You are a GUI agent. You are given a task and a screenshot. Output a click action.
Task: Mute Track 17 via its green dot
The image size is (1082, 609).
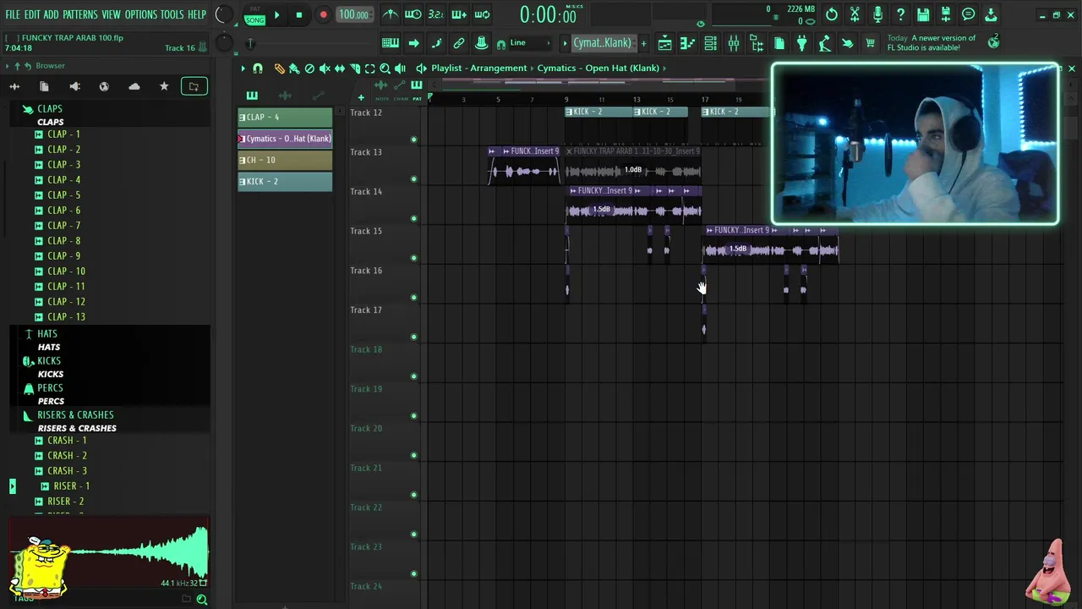413,337
